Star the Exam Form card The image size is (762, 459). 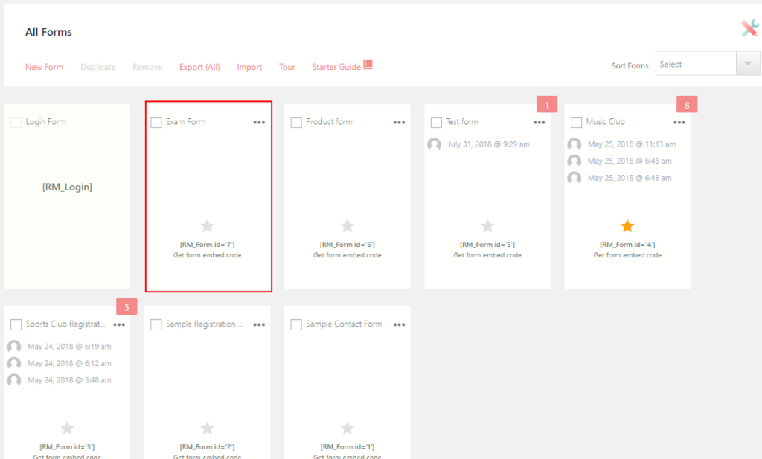[x=208, y=226]
